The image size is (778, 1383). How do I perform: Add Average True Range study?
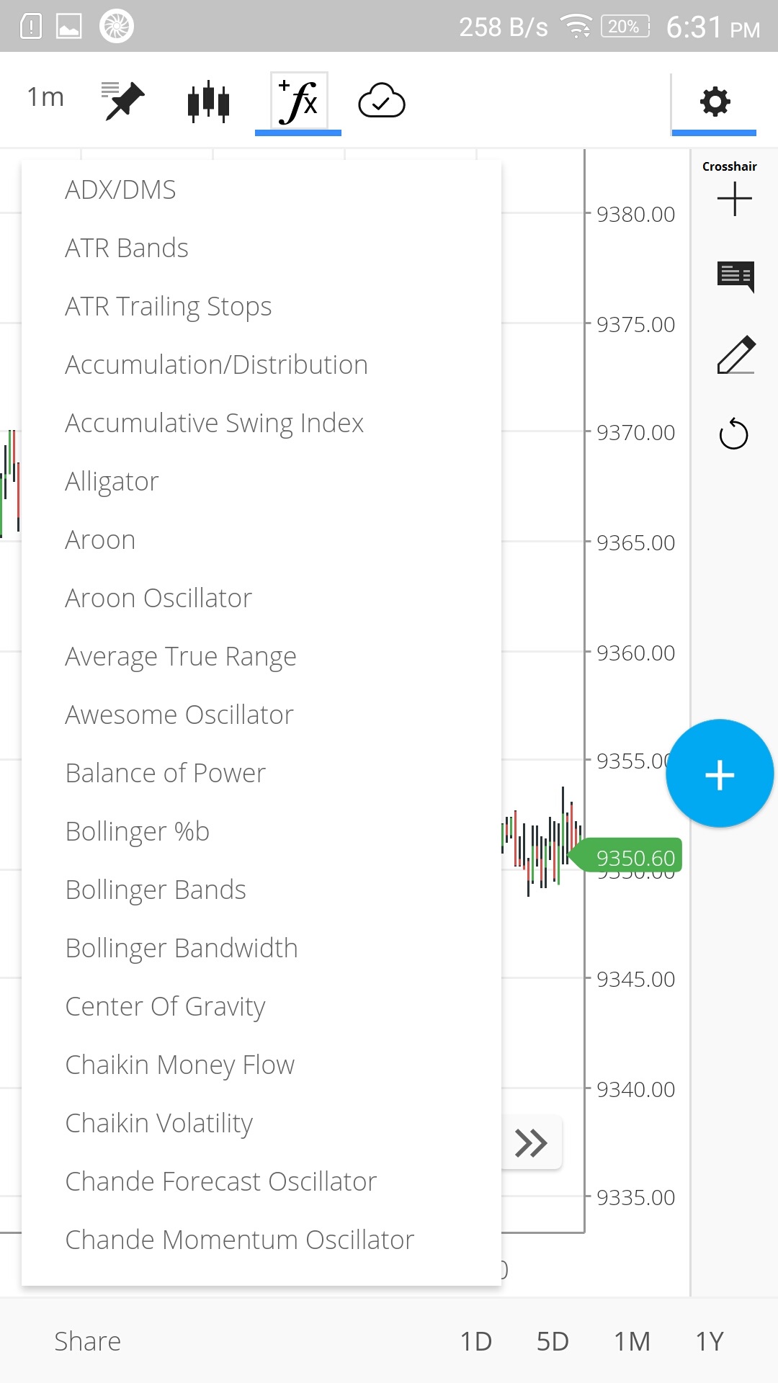click(181, 656)
